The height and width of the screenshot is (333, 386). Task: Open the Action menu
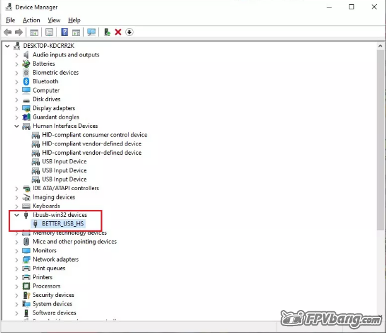31,21
